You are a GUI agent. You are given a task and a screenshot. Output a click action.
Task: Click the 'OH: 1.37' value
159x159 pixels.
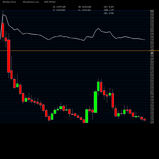point(109,10)
